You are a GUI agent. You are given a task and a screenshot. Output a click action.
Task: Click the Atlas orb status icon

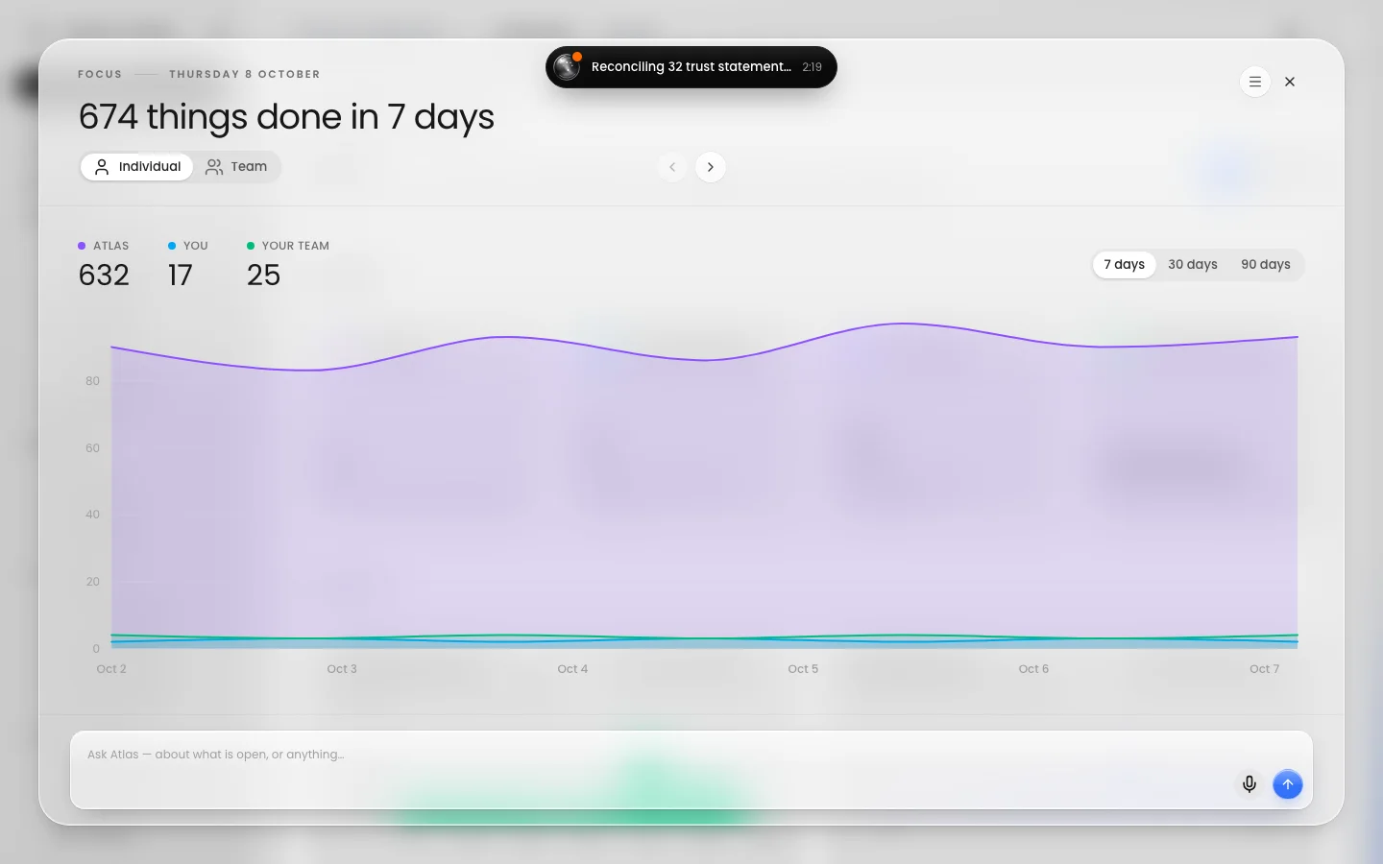pos(567,67)
